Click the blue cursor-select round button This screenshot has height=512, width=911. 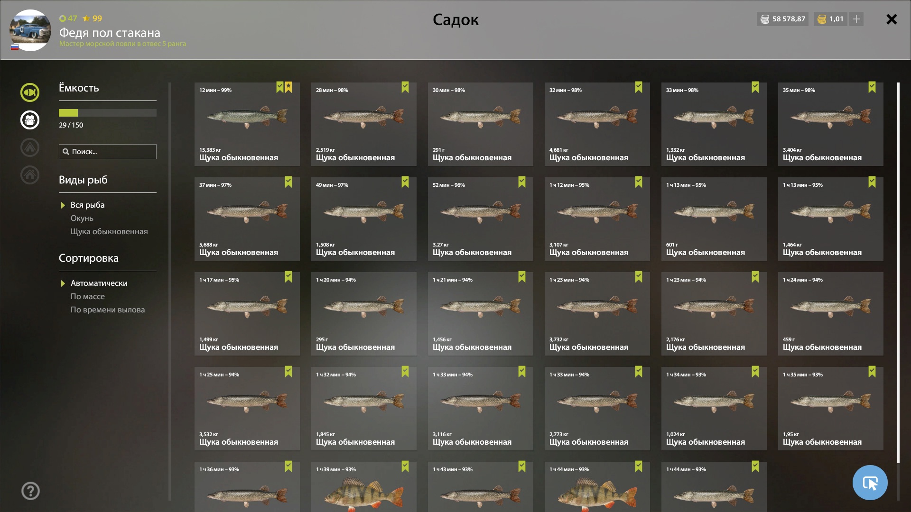[x=870, y=483]
